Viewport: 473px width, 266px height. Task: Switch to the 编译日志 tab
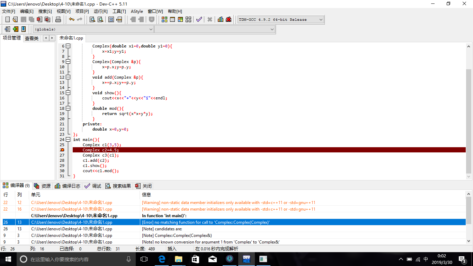point(68,186)
